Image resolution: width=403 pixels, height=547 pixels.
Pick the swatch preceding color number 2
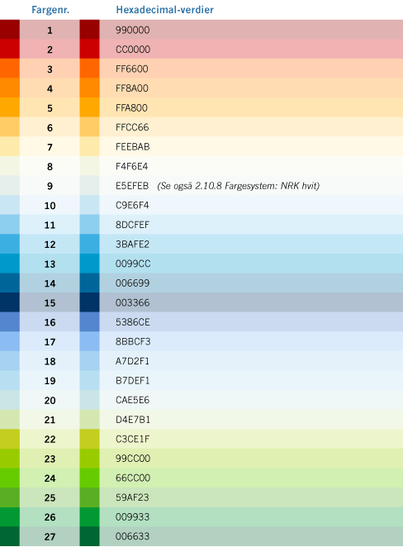click(x=10, y=49)
